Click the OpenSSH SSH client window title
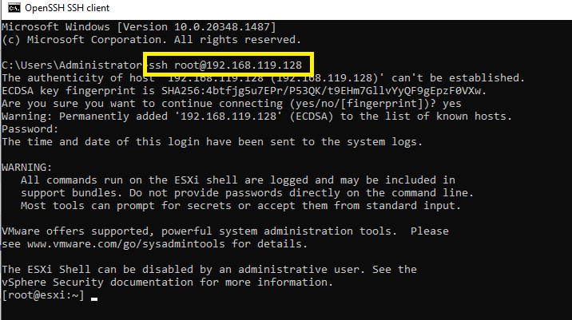Screen dimensions: 572x320 point(67,8)
